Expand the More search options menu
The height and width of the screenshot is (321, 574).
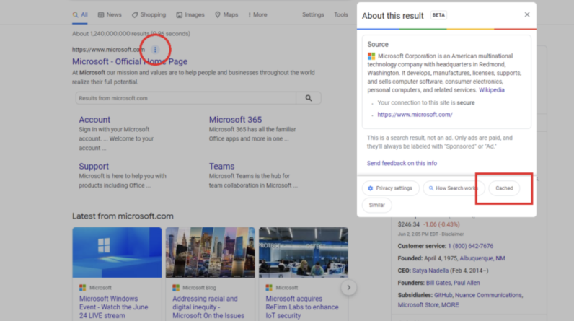257,14
